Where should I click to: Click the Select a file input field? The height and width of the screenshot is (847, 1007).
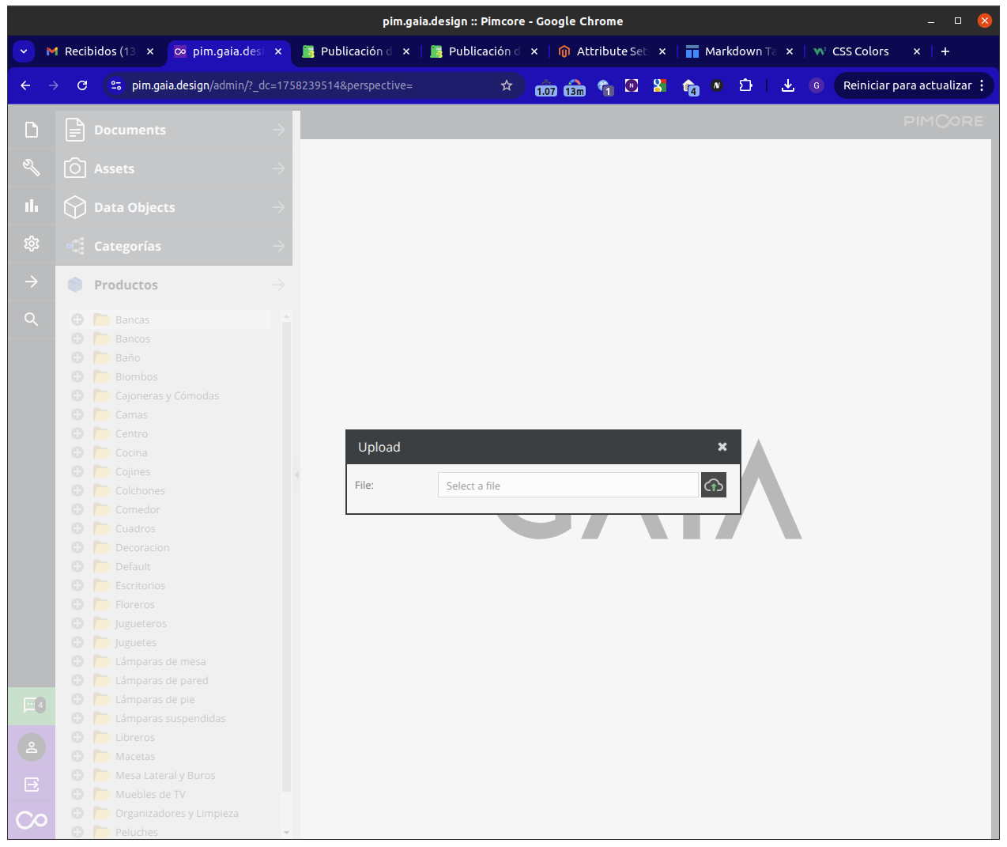click(x=568, y=485)
